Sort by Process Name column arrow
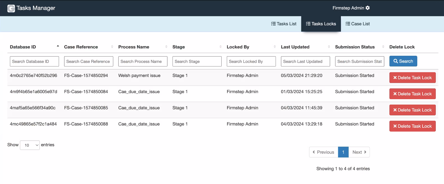The height and width of the screenshot is (184, 444). click(166, 47)
